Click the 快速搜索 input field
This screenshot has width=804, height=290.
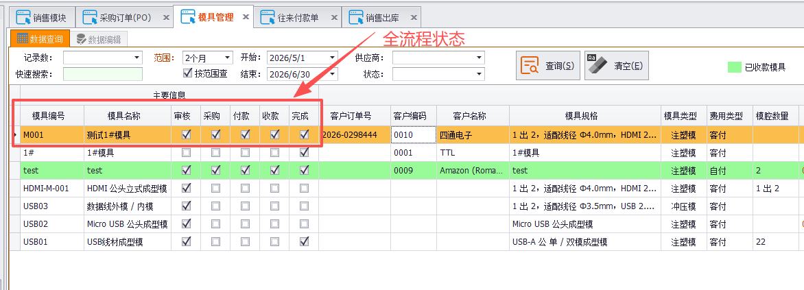click(x=103, y=74)
